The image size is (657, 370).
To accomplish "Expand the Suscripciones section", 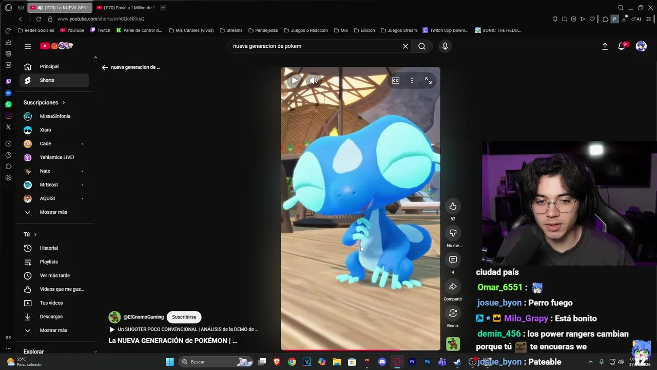I will (44, 103).
